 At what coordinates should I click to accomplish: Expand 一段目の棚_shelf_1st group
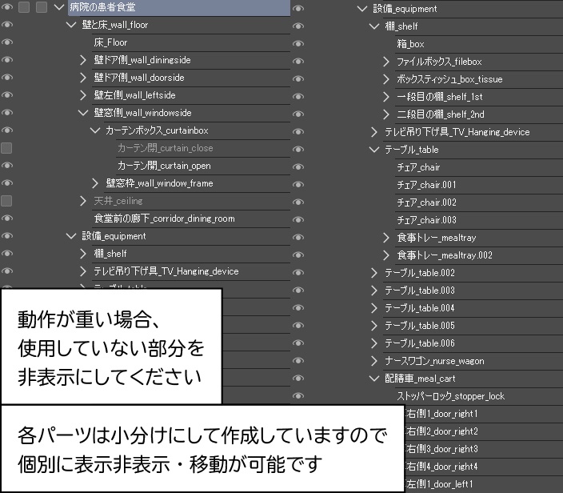(x=386, y=96)
